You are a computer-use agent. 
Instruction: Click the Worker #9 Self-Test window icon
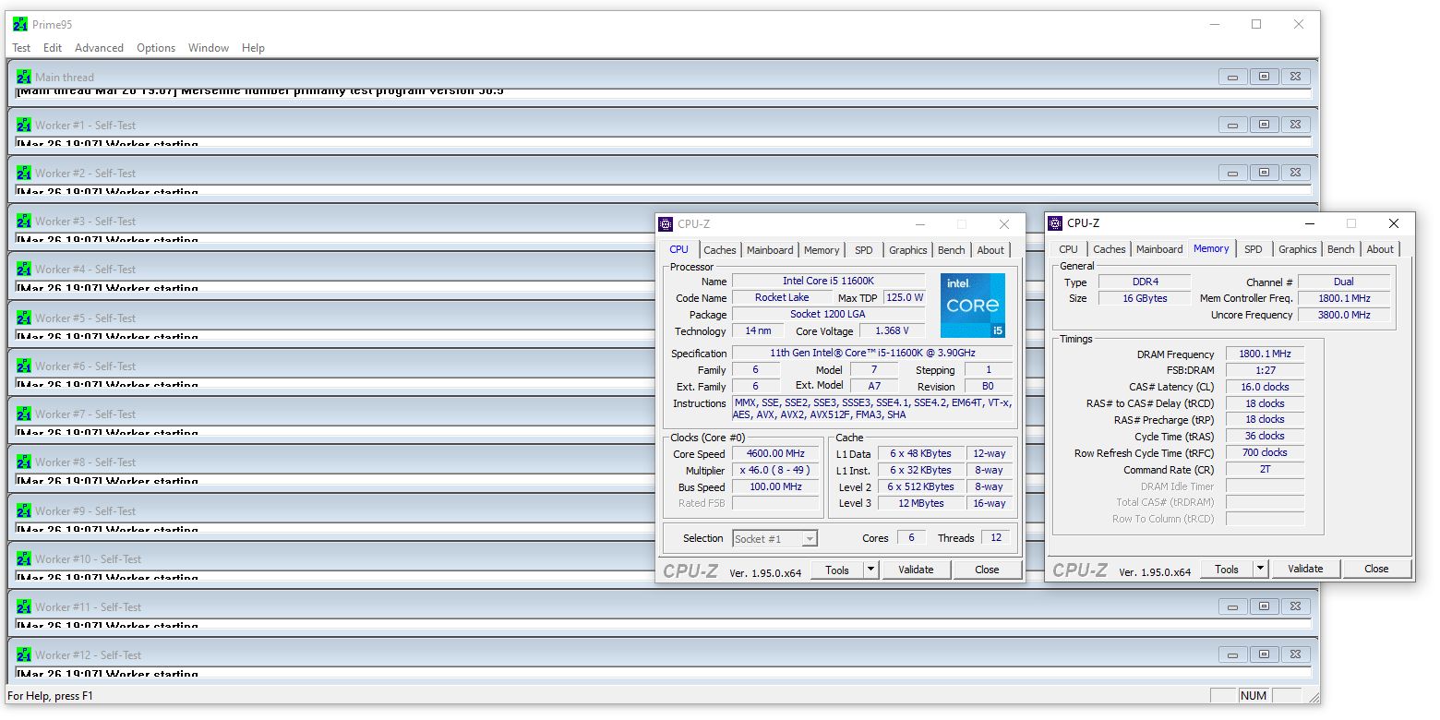24,511
